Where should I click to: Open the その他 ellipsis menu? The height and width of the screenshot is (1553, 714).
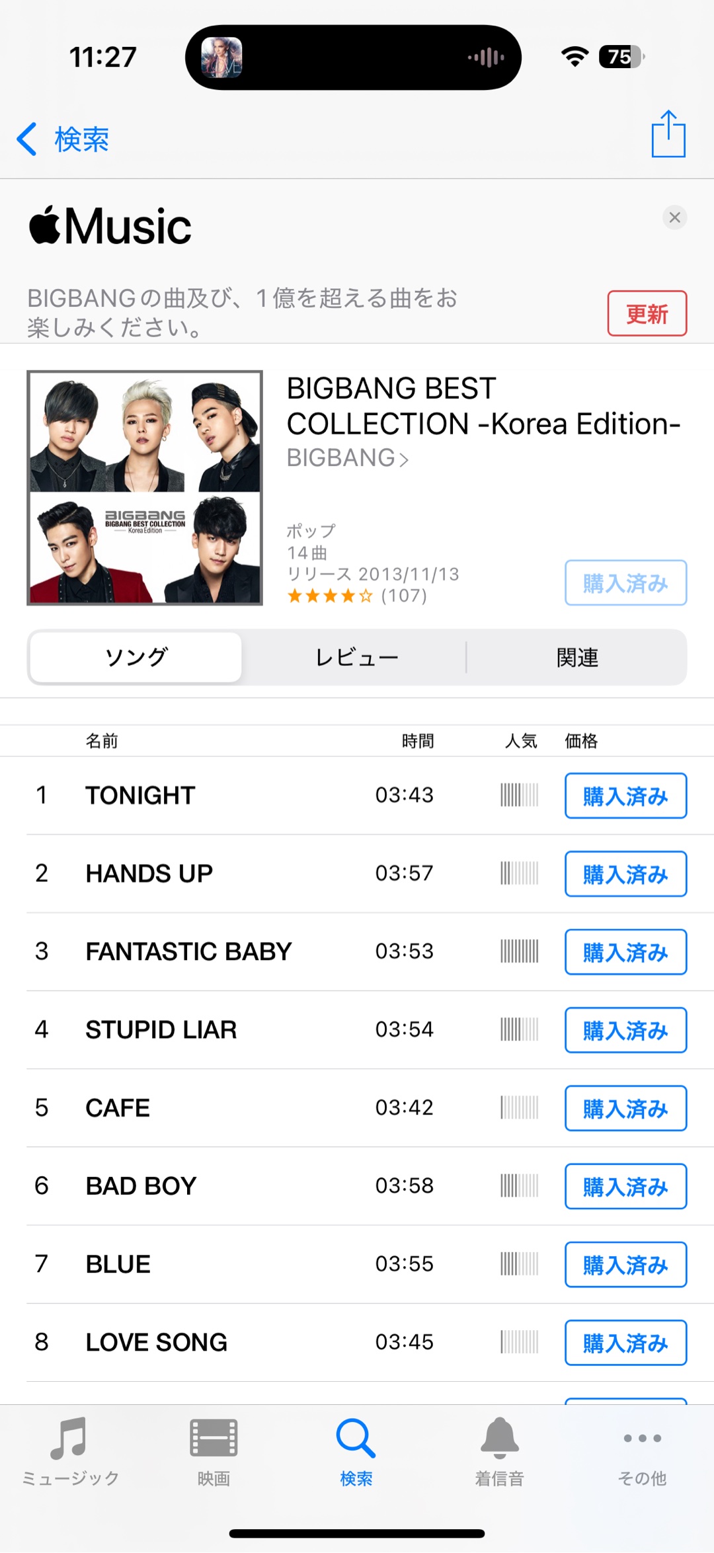(x=642, y=1451)
